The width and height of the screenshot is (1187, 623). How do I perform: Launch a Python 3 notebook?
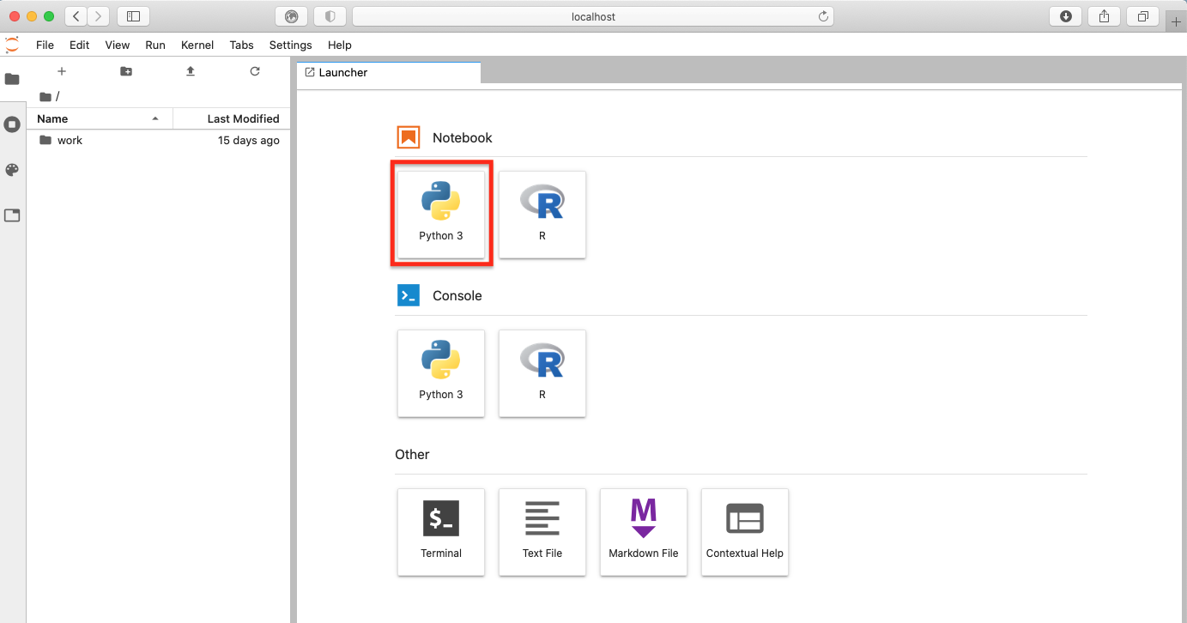441,214
